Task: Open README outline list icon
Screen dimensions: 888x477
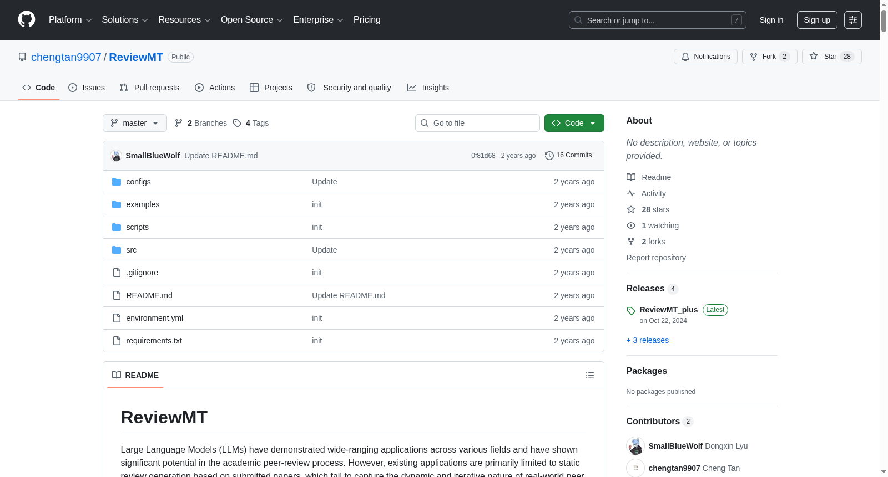Action: pyautogui.click(x=590, y=375)
